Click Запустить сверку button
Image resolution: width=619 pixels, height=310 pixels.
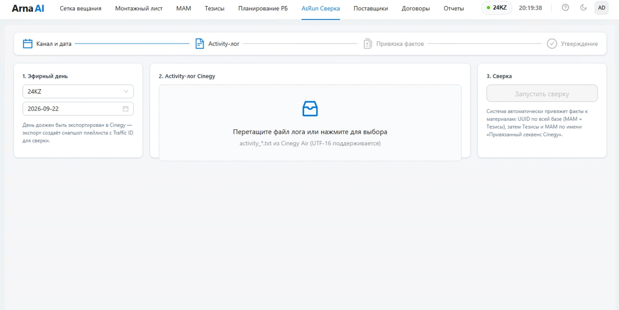pyautogui.click(x=542, y=93)
